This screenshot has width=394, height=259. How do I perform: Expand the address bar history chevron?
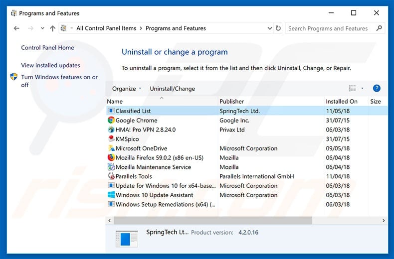tap(270, 28)
